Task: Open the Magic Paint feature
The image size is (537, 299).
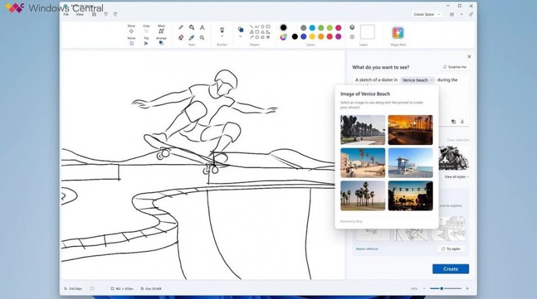Action: pyautogui.click(x=398, y=33)
